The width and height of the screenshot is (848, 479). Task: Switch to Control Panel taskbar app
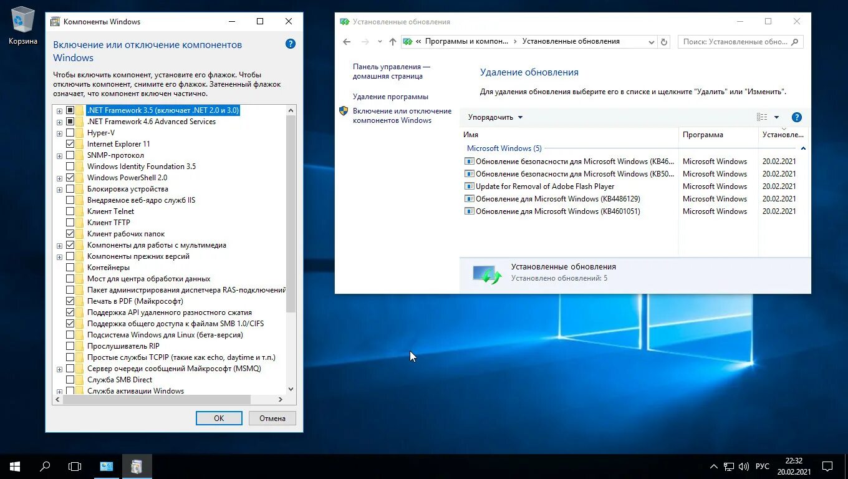(107, 466)
